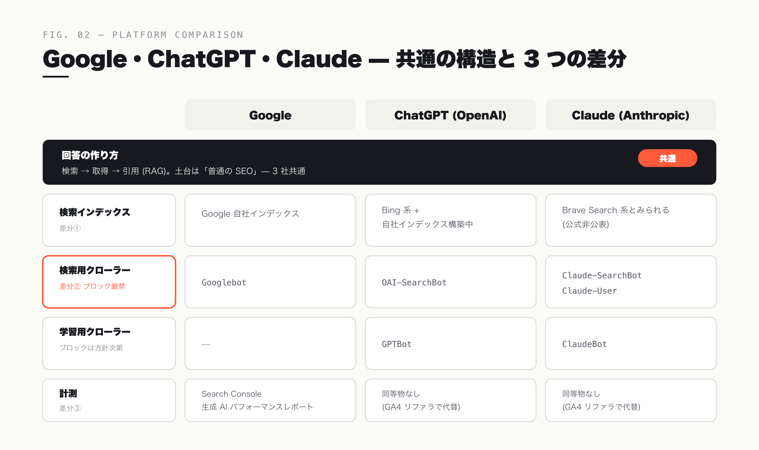Click the dash cell in the Google column

click(270, 343)
